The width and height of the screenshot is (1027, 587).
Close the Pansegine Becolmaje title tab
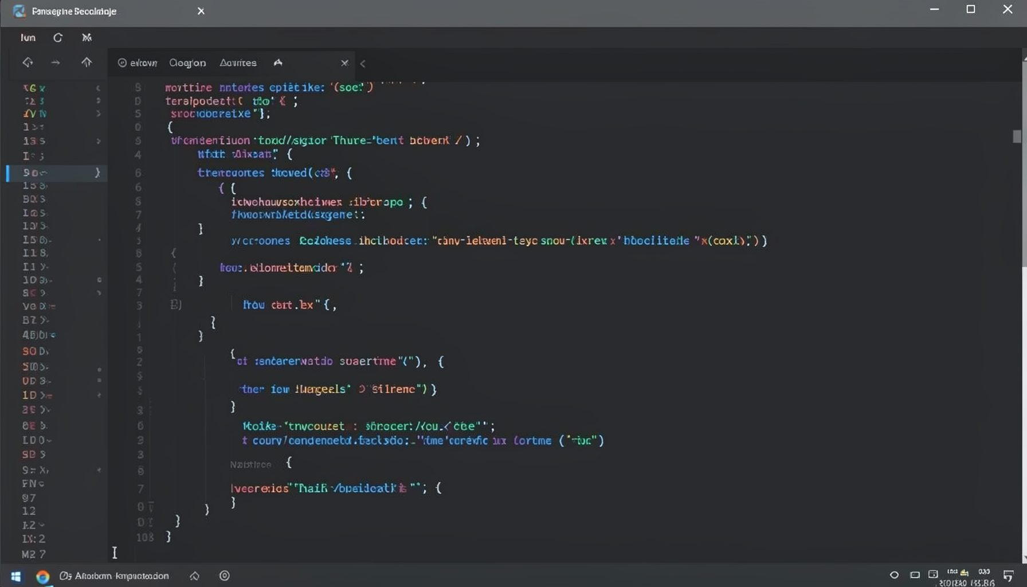coord(201,11)
